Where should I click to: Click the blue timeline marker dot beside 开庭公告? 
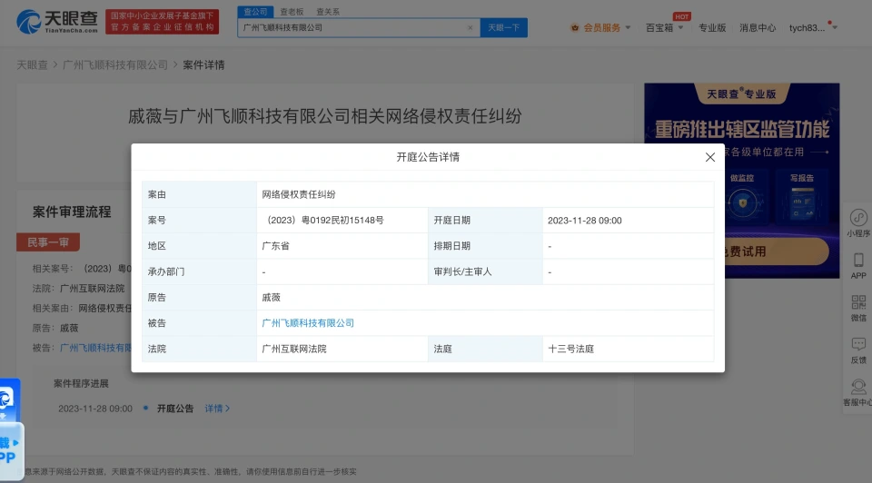(x=145, y=408)
